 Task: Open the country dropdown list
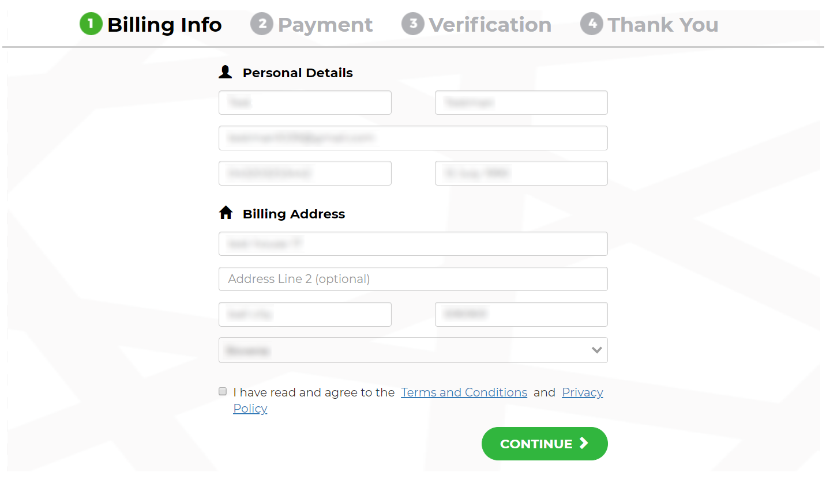click(x=413, y=350)
